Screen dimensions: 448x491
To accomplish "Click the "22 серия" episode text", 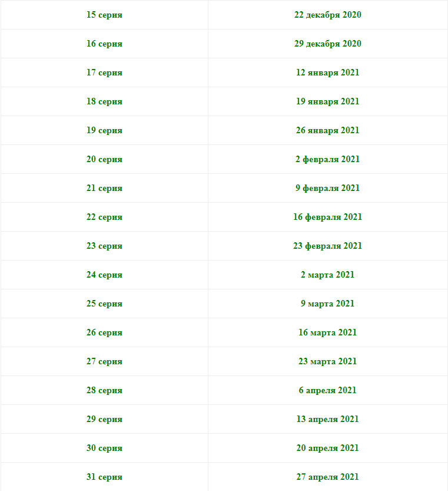I will [x=104, y=217].
